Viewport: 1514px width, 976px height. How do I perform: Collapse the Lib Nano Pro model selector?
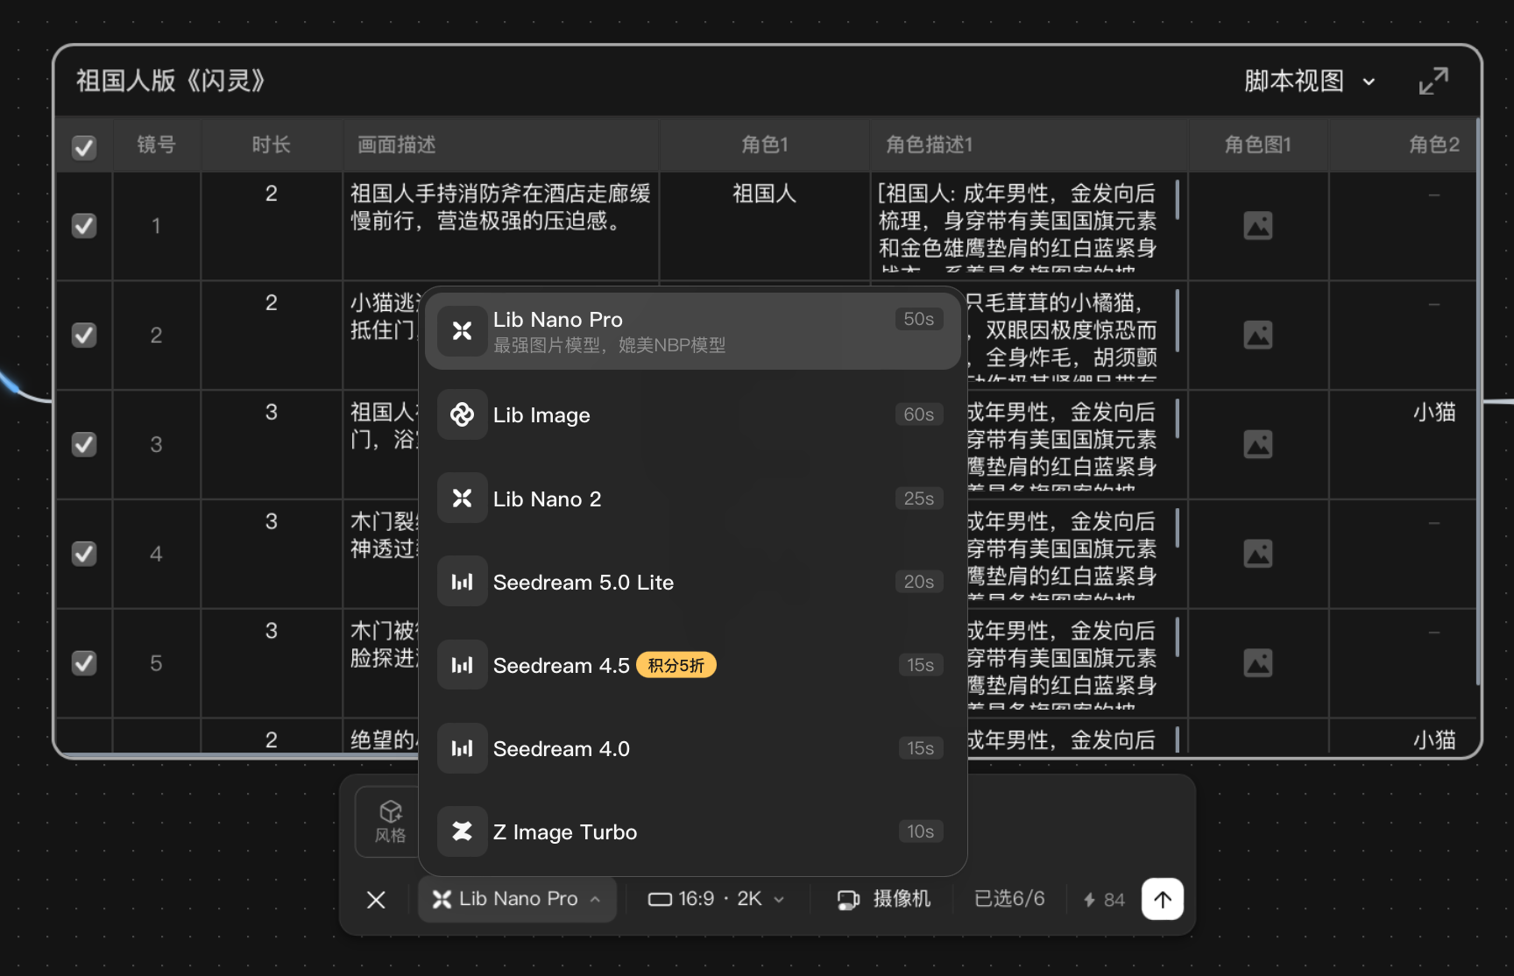click(518, 899)
